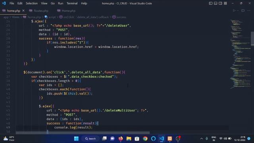Open the Chat app on taskbar
The image size is (254, 143).
click(x=112, y=139)
